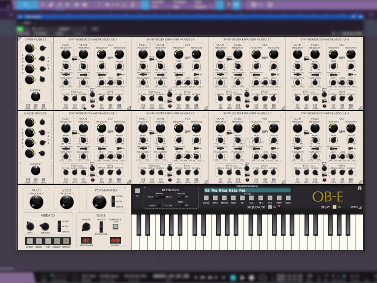Image resolution: width=377 pixels, height=283 pixels.
Task: Expand the SEQ/FX panel triangle
Action: point(360,207)
